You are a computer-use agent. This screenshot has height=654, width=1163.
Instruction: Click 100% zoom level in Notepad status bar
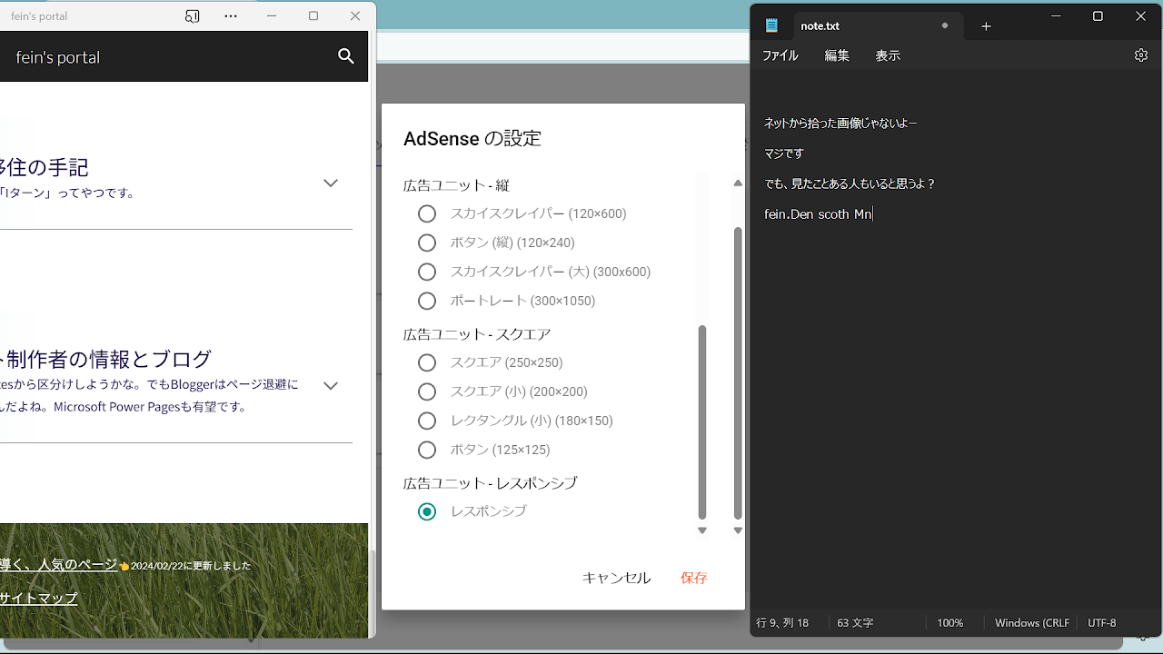point(950,623)
